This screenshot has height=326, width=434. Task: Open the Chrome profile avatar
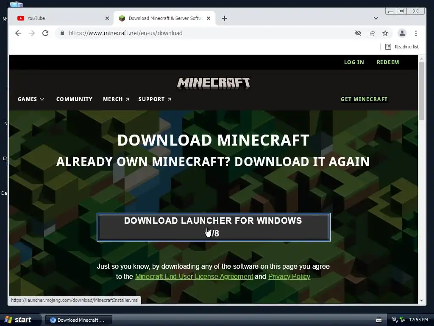coord(402,33)
